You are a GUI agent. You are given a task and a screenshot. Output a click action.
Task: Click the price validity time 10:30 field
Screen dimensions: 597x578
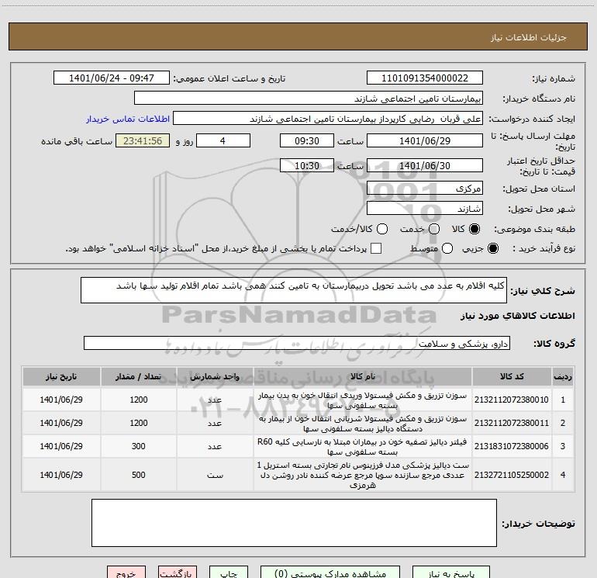[307, 165]
